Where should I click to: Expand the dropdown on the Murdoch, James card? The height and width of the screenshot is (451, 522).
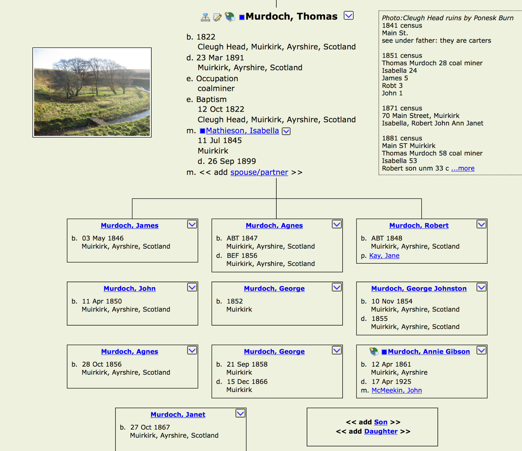pos(192,224)
